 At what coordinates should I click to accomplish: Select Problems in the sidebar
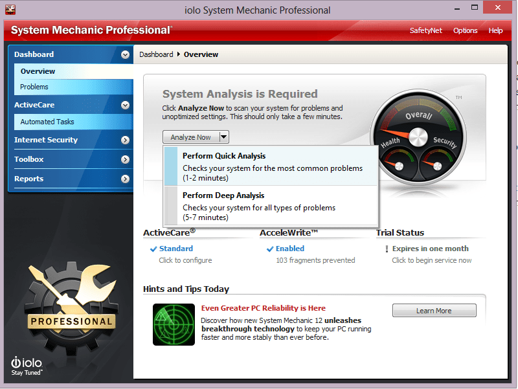click(x=74, y=87)
